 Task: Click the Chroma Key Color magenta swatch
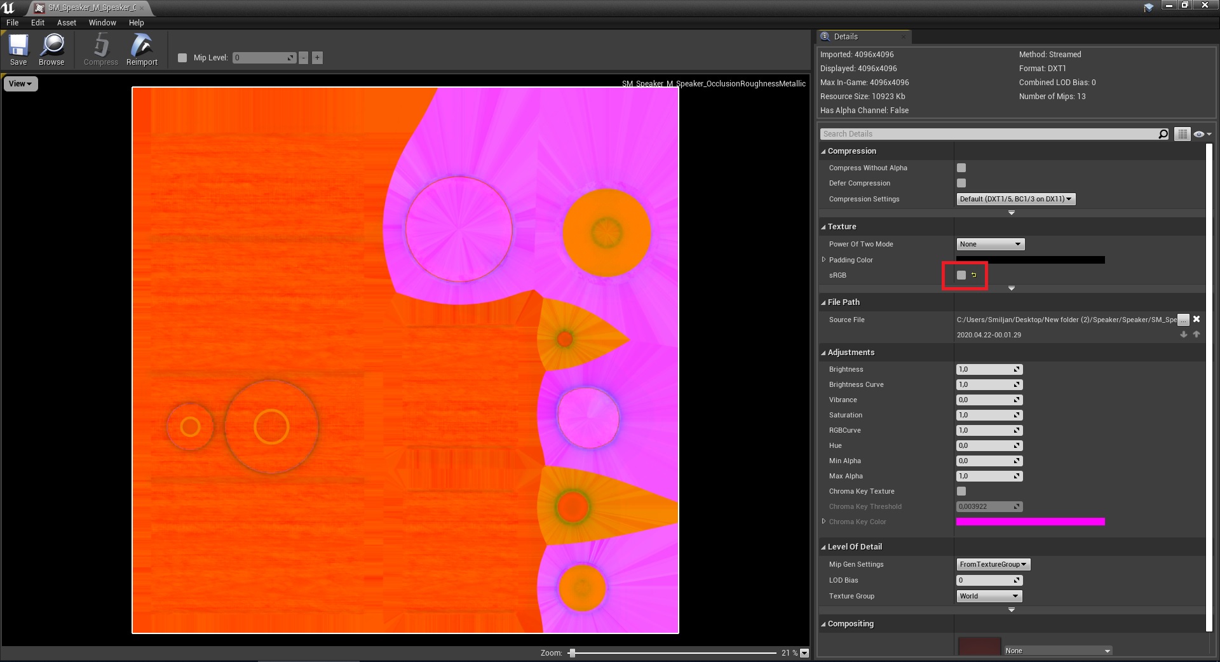point(1030,522)
